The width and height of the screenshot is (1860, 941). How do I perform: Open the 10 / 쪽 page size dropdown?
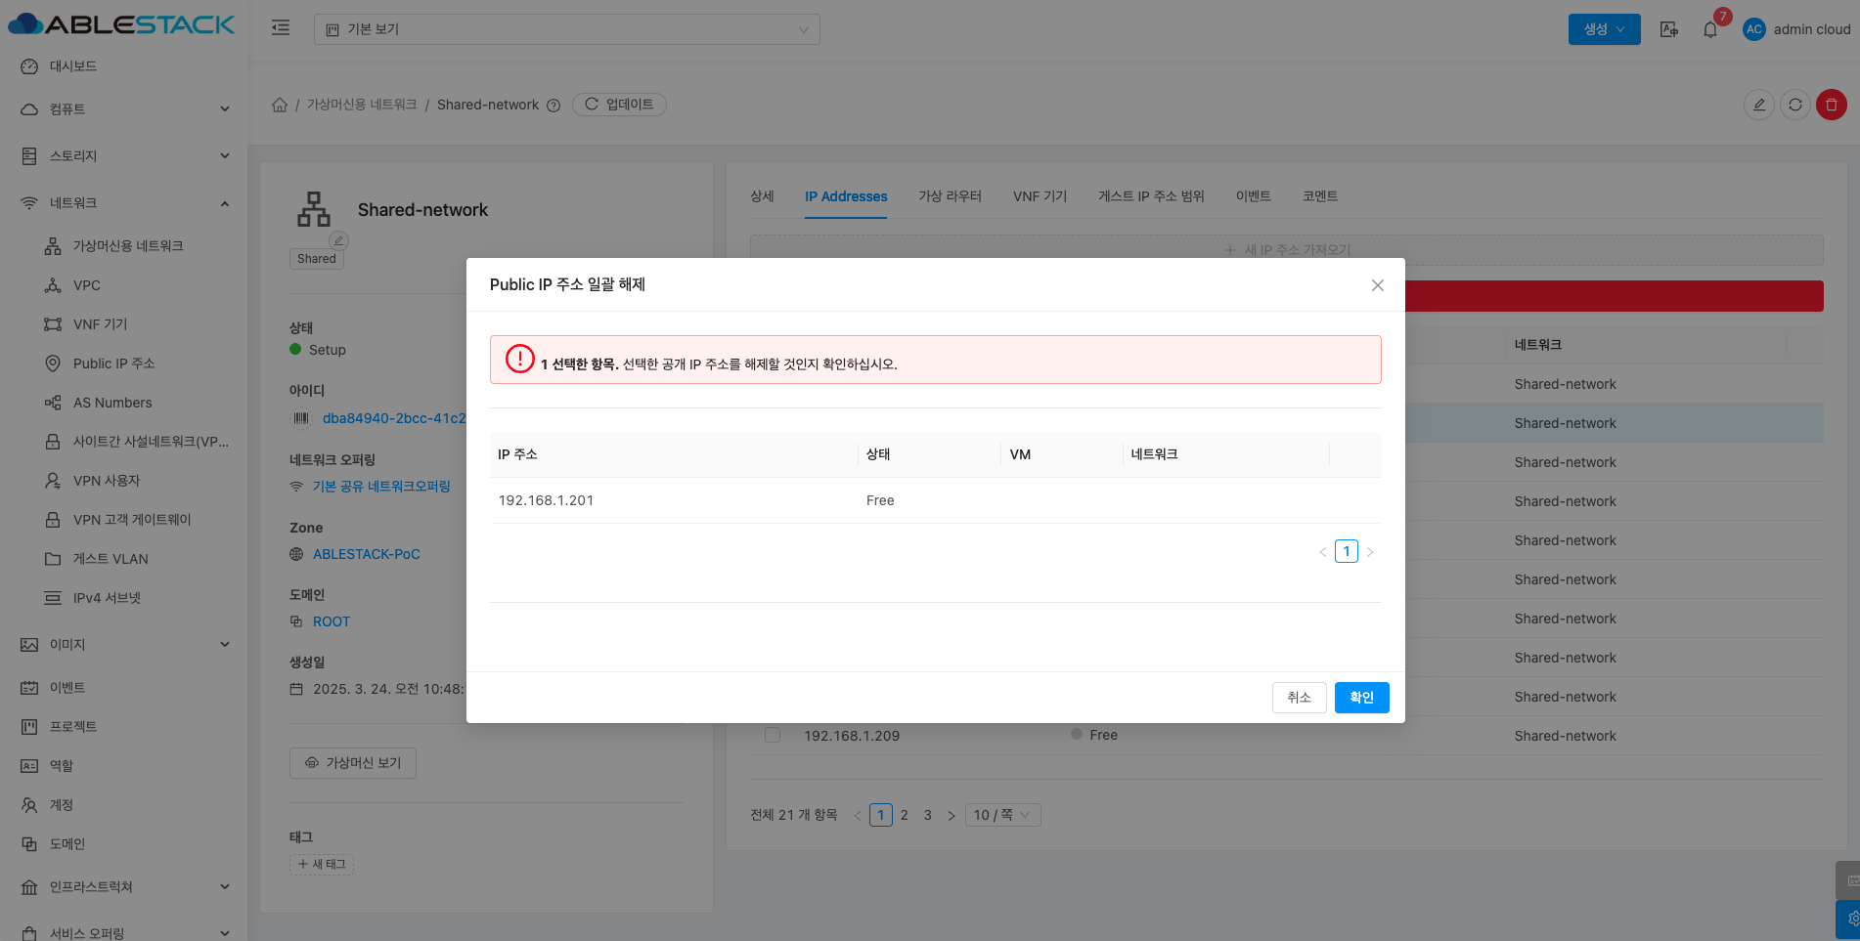pos(1002,815)
